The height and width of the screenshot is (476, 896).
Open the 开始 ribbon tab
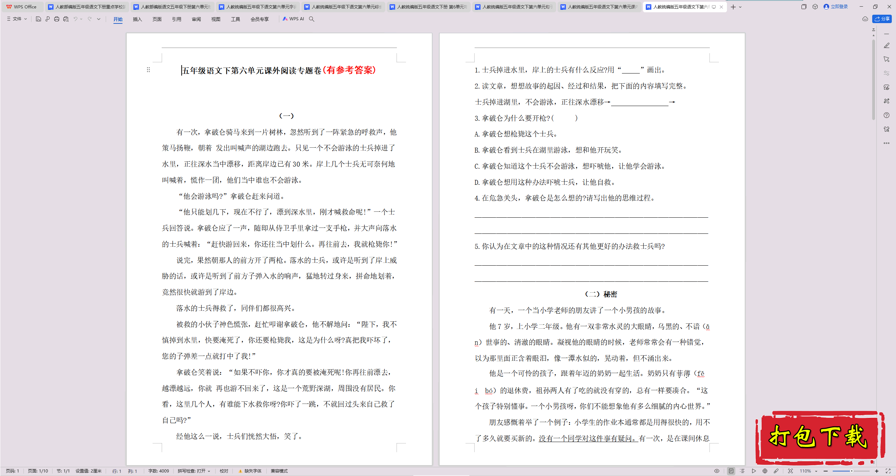click(x=118, y=19)
